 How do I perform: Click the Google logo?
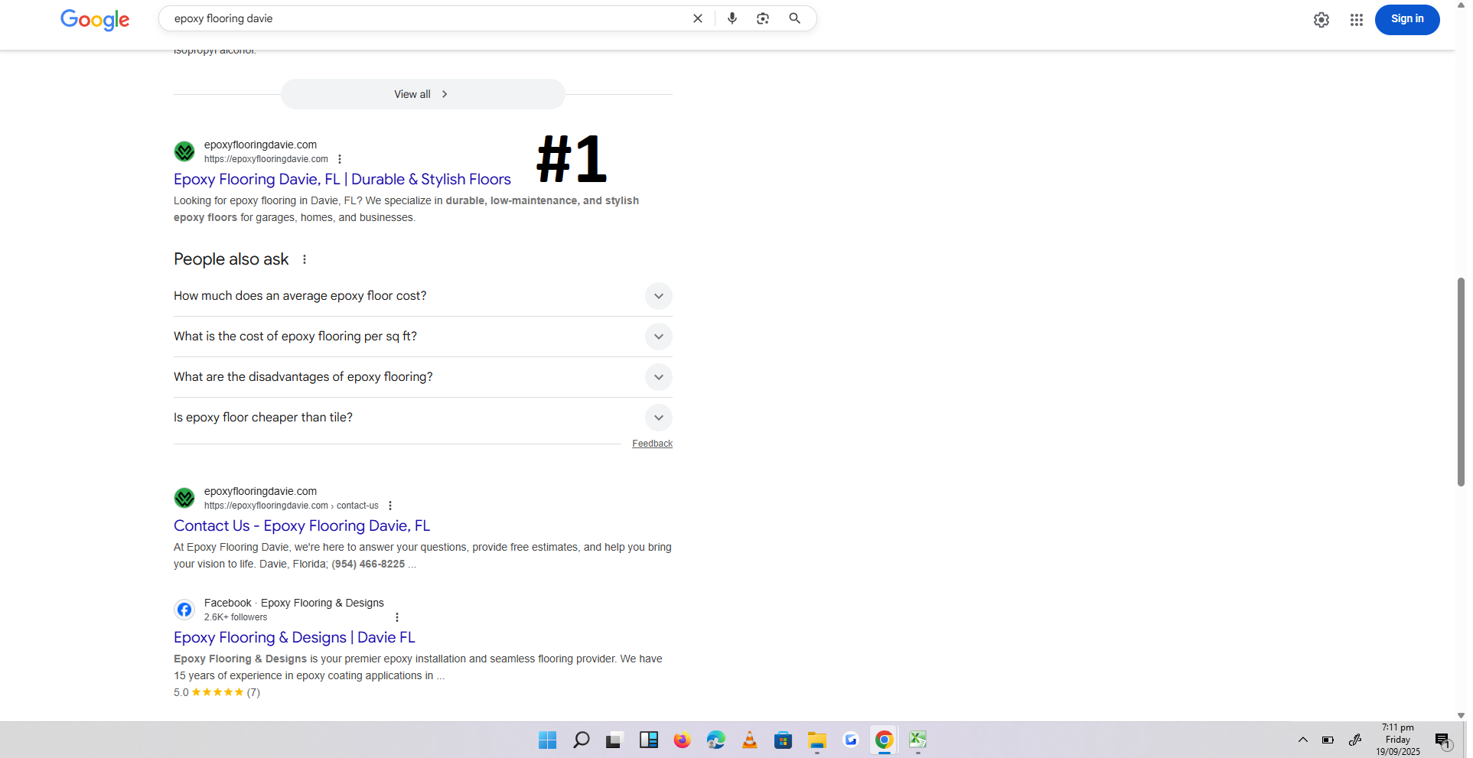[95, 20]
